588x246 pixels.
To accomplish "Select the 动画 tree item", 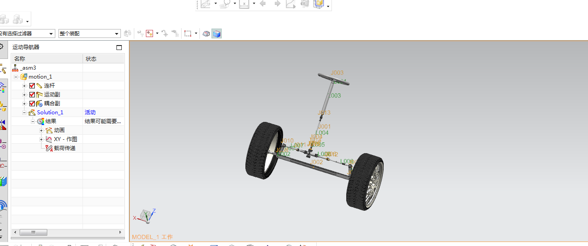I will pyautogui.click(x=59, y=130).
